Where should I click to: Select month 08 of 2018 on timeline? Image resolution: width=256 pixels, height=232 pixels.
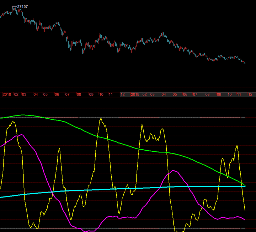tap(79, 95)
